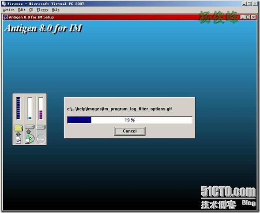Image resolution: width=260 pixels, height=213 pixels.
Task: Click the blue file copy gauge
Action: pos(18,108)
